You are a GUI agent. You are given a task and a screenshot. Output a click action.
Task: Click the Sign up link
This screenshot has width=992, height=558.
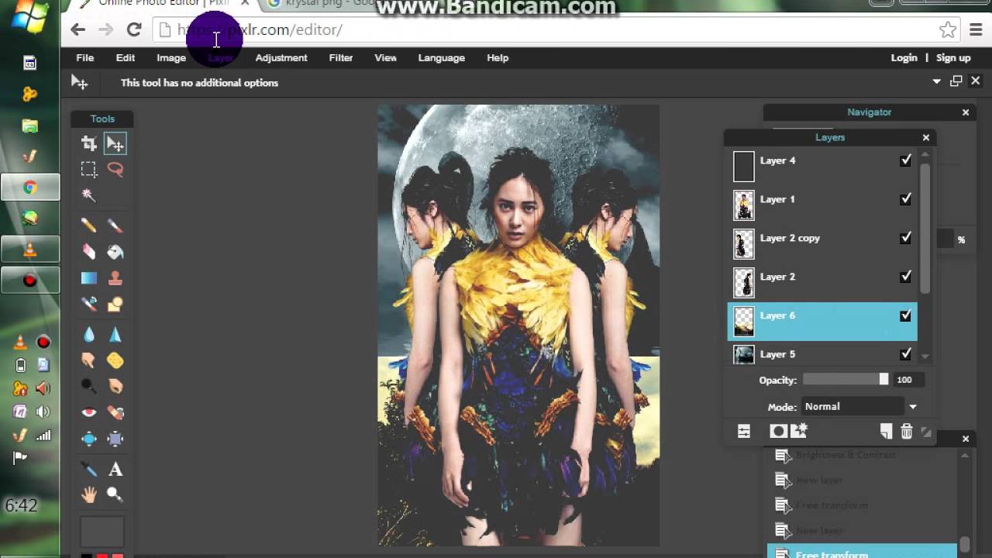click(953, 57)
